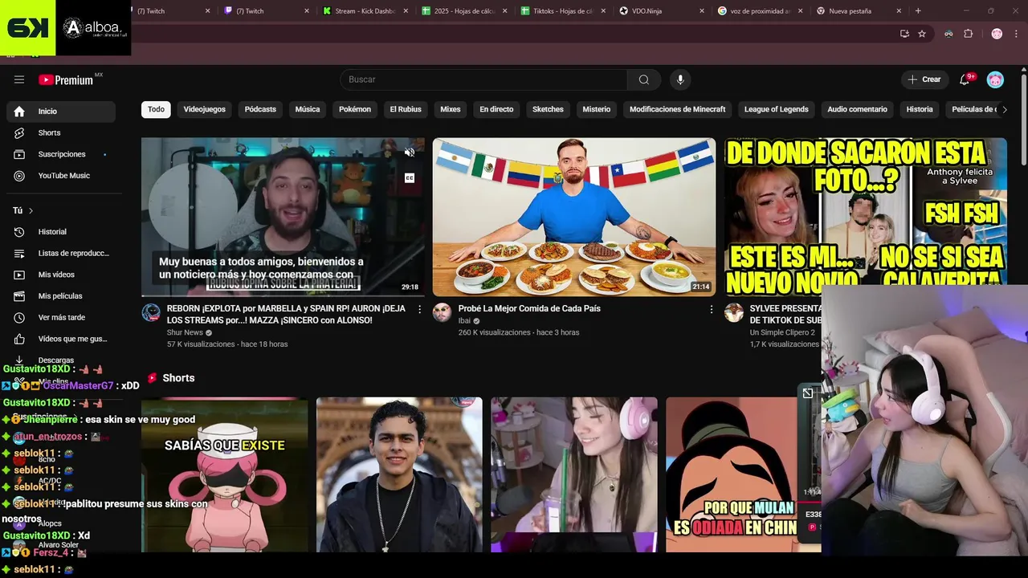Open the REBORN ¡EXPLOTA por MARBELLA video title
This screenshot has height=578, width=1028.
[x=286, y=314]
